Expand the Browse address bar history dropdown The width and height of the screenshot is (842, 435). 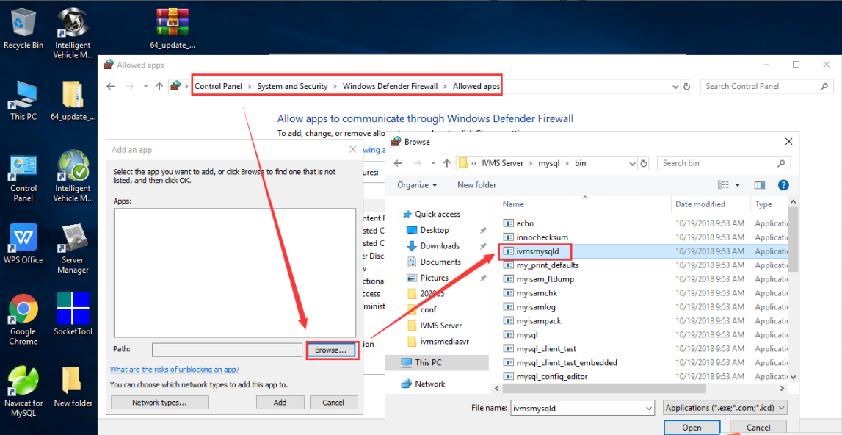(x=634, y=163)
